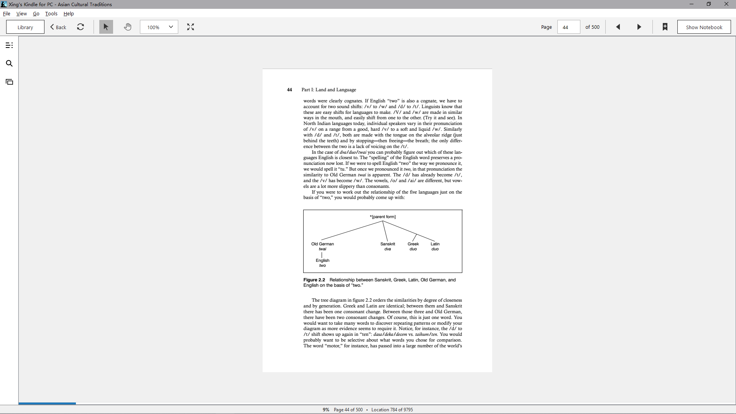Open the flashcards icon in sidebar
736x414 pixels.
click(x=9, y=82)
